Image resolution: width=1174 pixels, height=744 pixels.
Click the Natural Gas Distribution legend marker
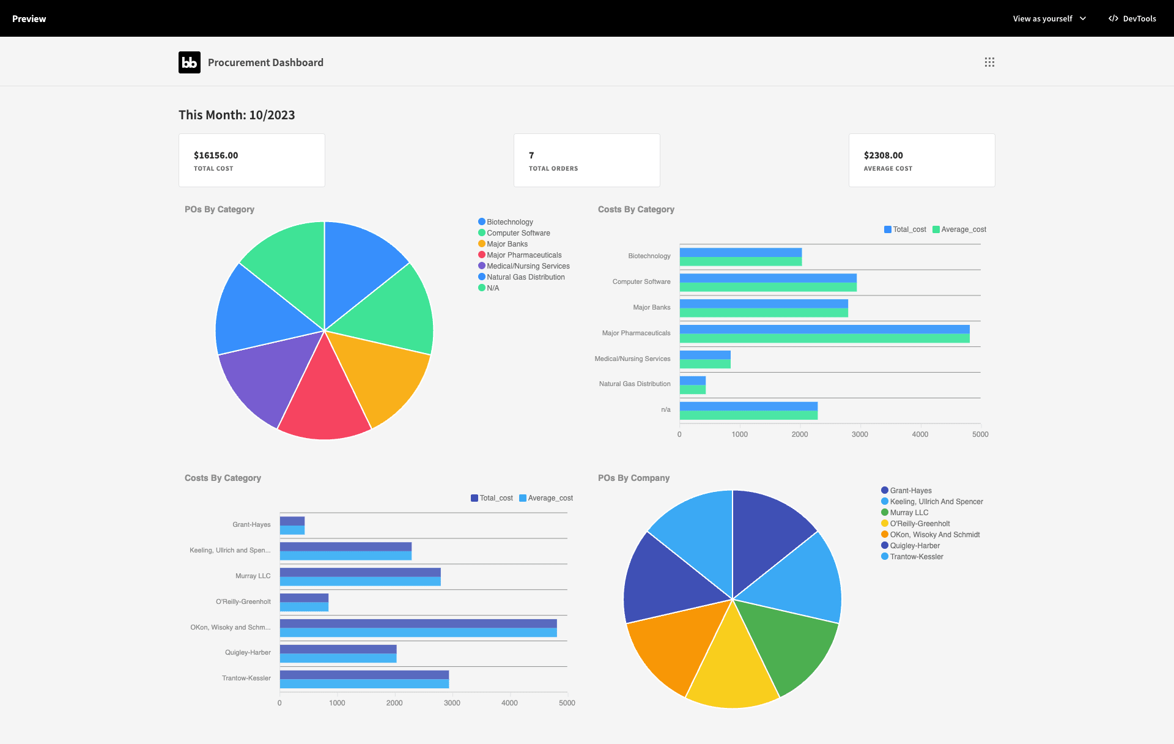pyautogui.click(x=482, y=277)
